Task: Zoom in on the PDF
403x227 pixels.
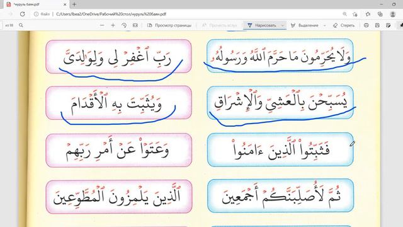Action: pos(113,25)
